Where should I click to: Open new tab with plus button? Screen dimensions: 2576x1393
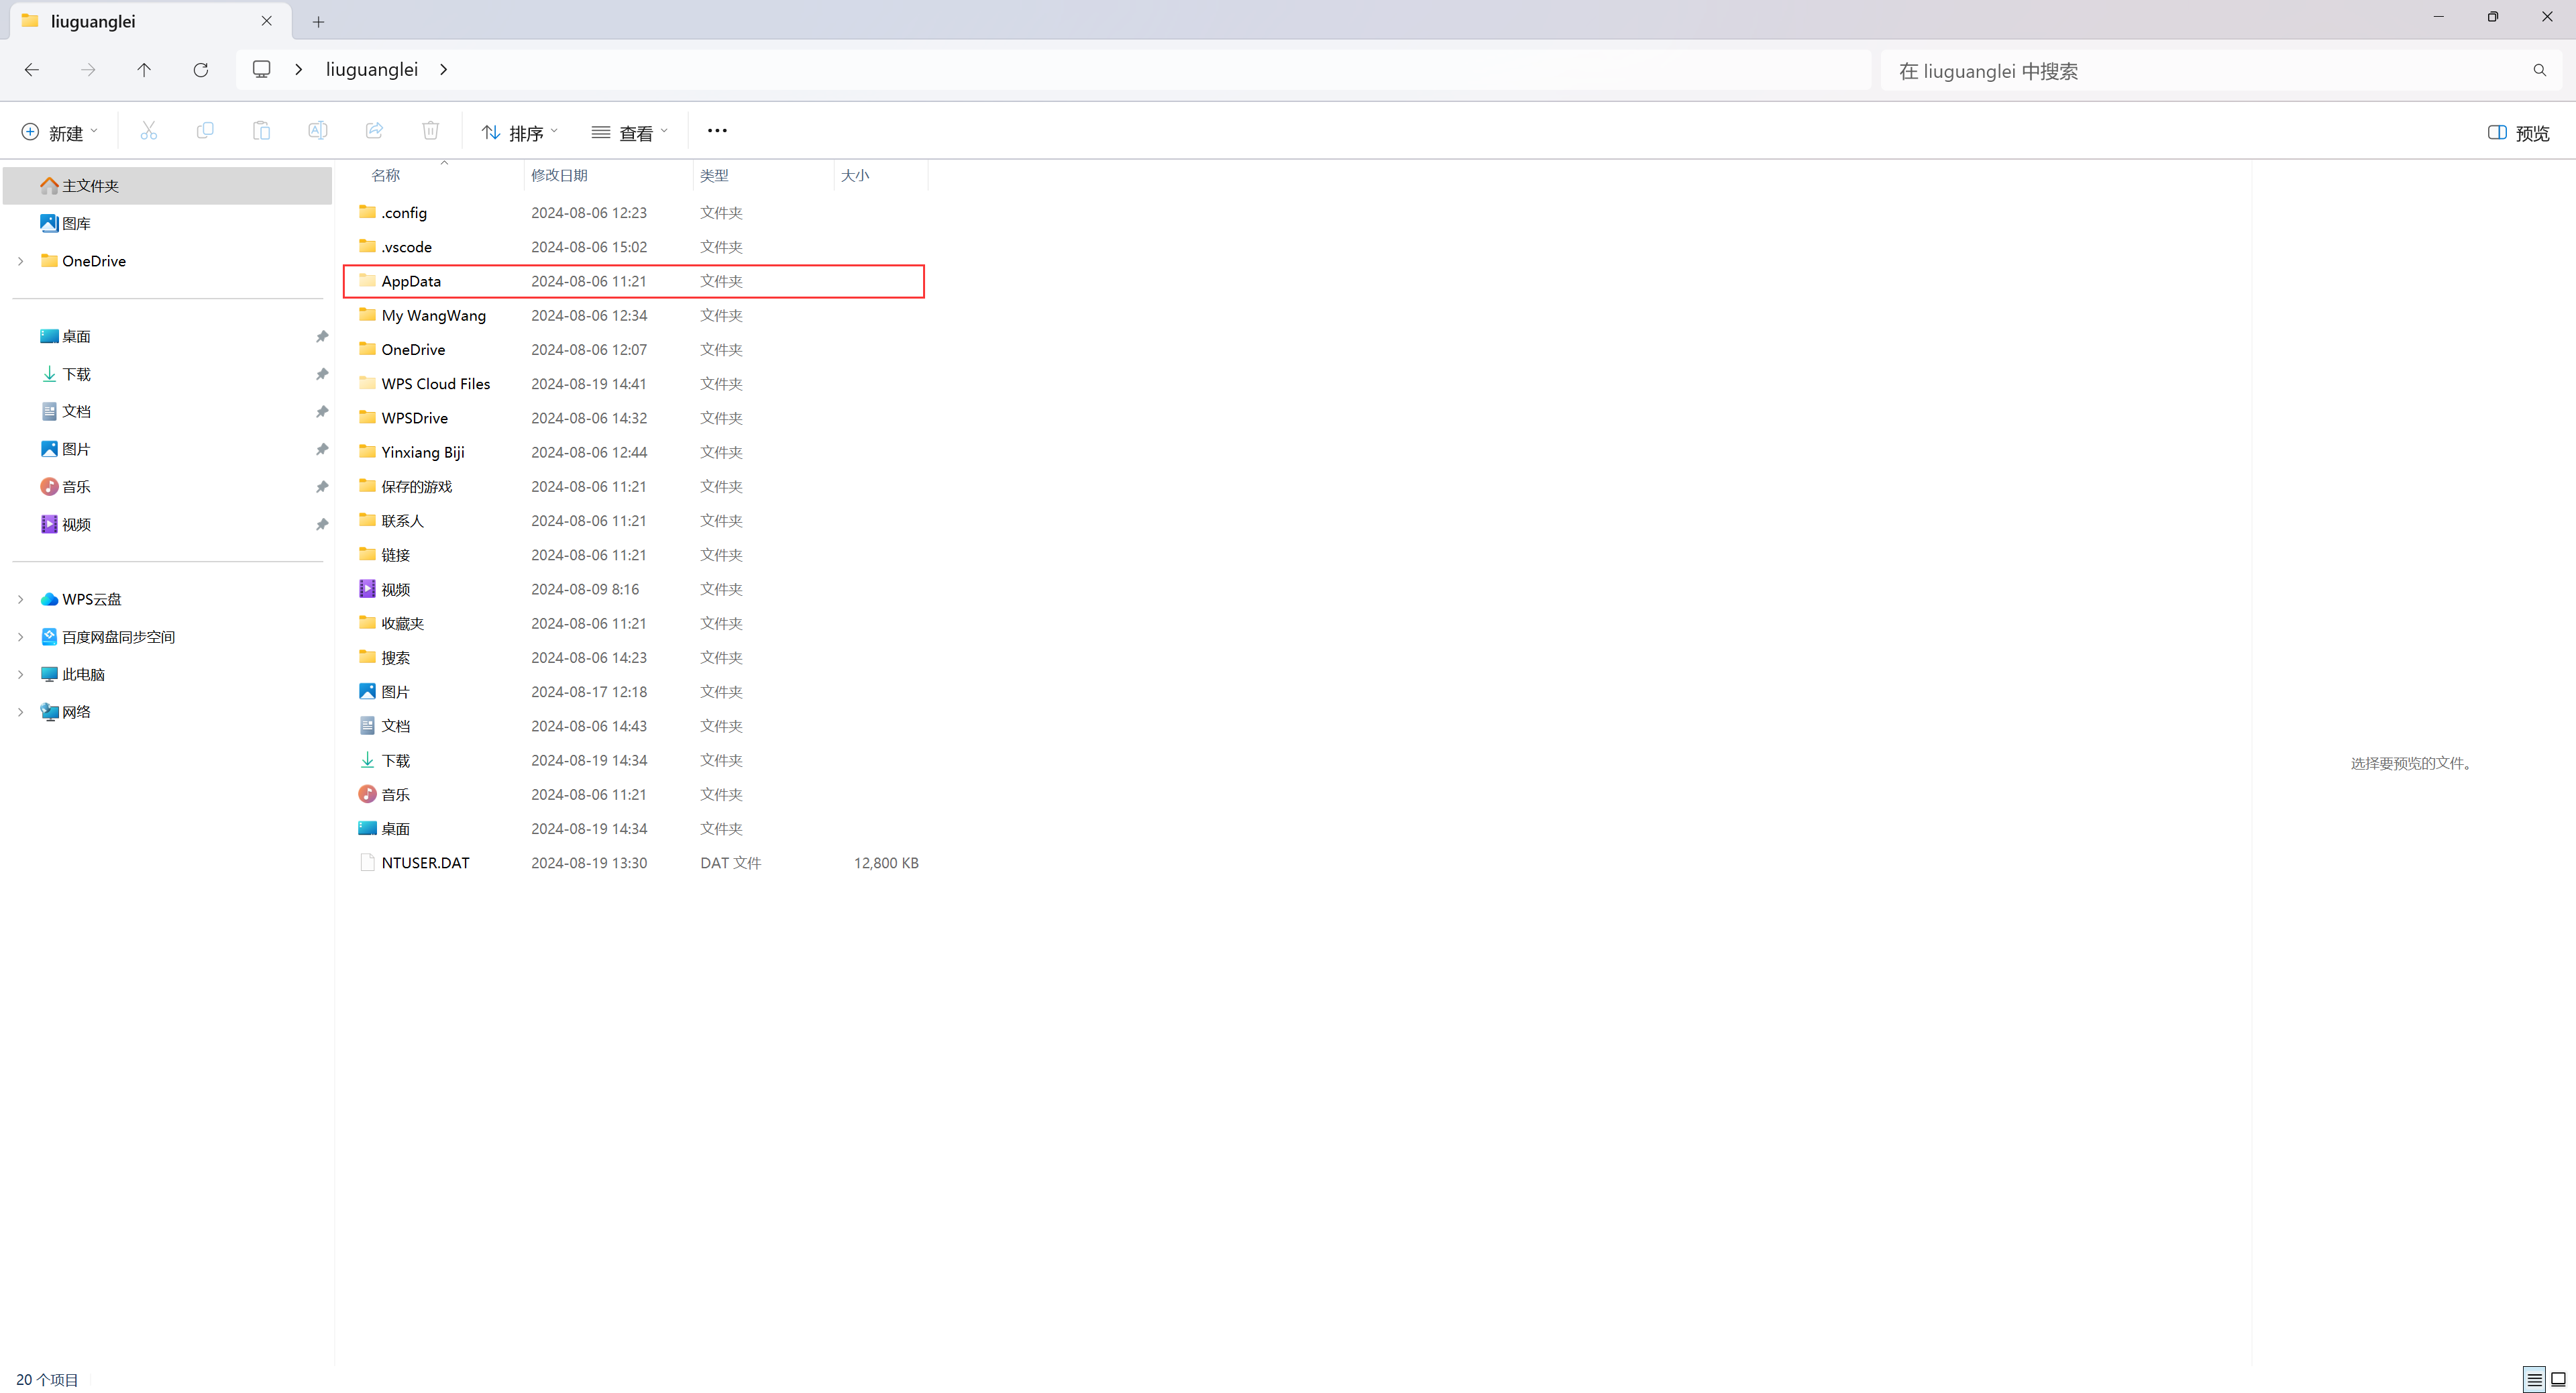pos(318,22)
